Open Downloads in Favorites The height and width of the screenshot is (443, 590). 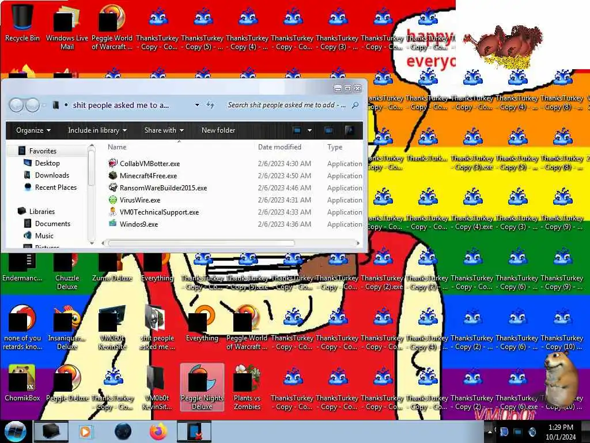coord(52,175)
